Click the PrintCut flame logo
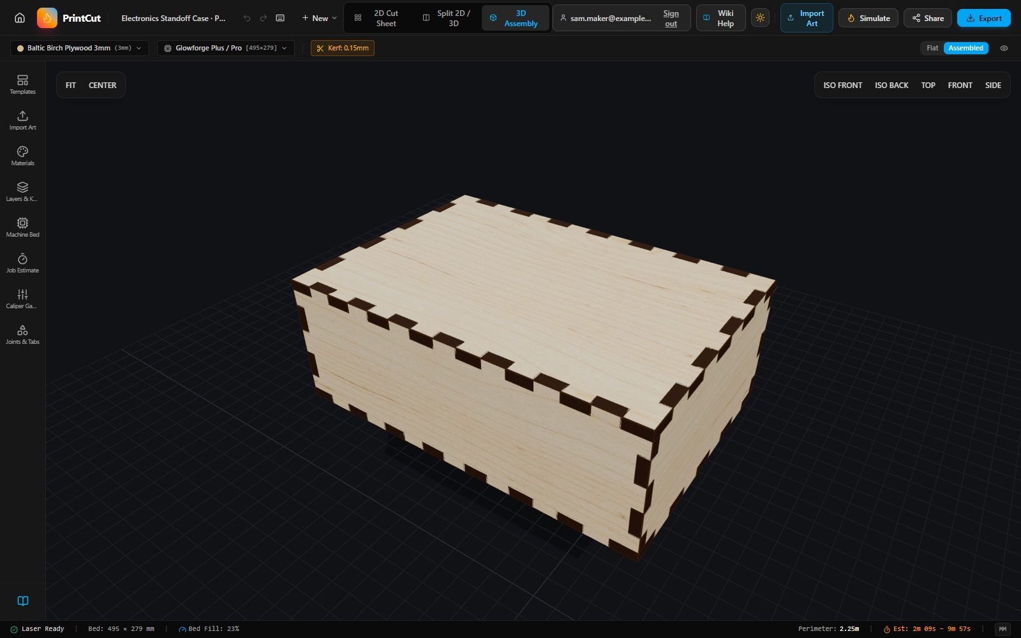 pyautogui.click(x=47, y=18)
